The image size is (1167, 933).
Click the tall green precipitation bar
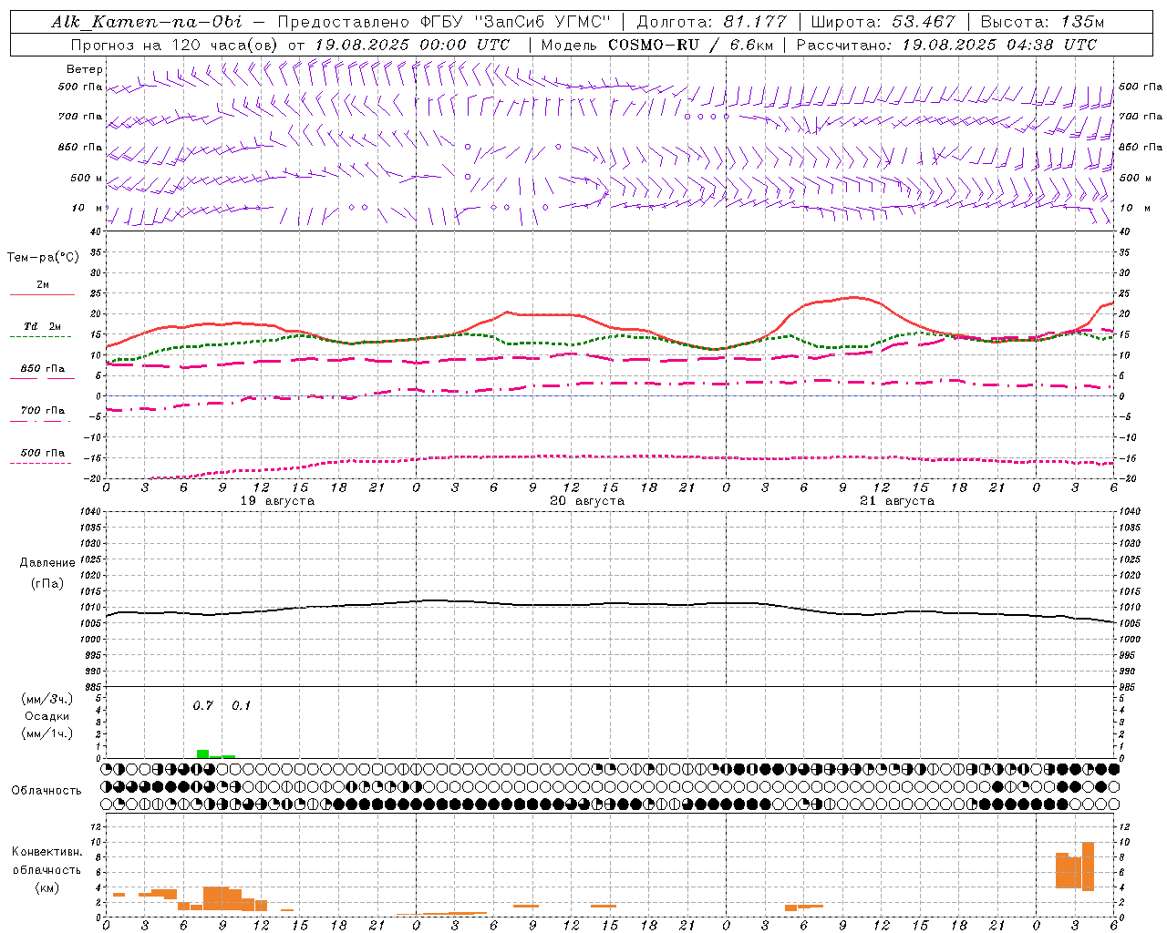(x=202, y=754)
